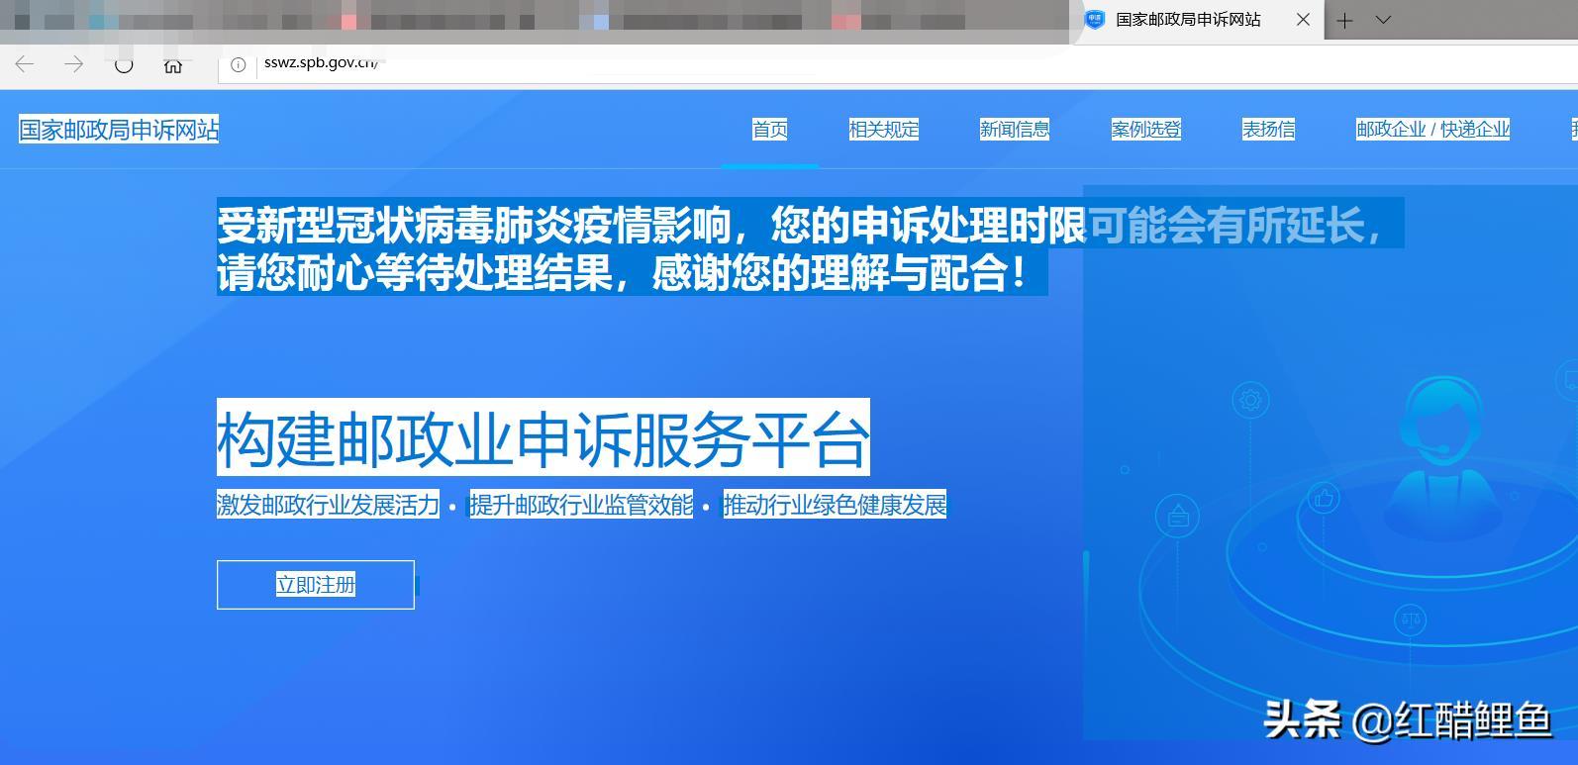Close the 国家邮政局申诉网站 tab
The height and width of the screenshot is (765, 1578).
coord(1303,20)
